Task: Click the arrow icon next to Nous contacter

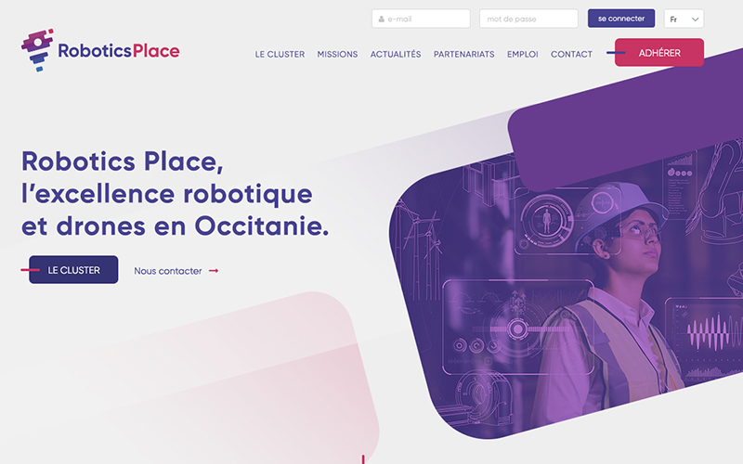Action: [x=214, y=271]
